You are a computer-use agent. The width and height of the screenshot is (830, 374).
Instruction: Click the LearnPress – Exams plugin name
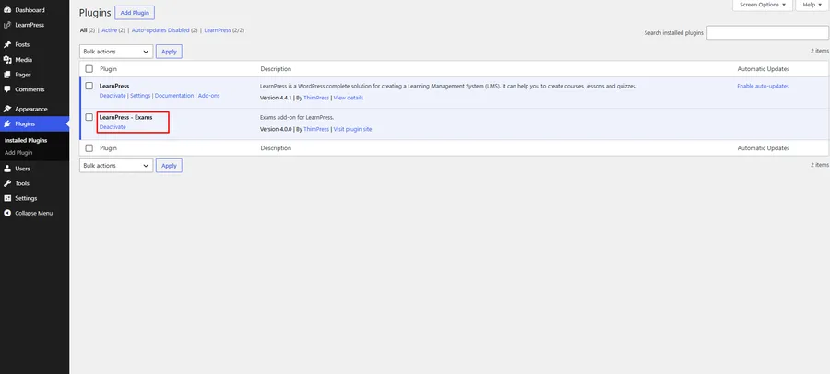[x=126, y=117]
